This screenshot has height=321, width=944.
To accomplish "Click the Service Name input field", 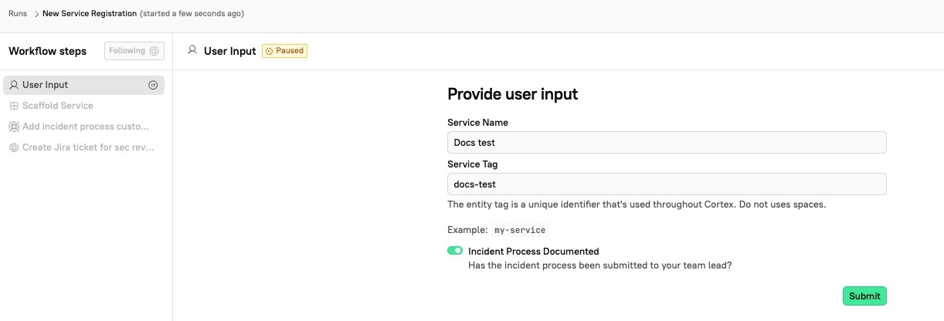I will (x=666, y=143).
